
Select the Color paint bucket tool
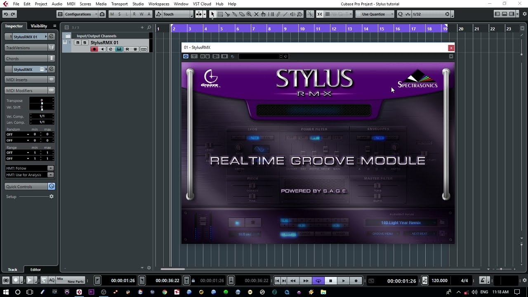click(300, 14)
